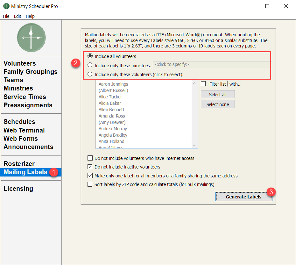Go to Rosterizer in the sidebar
296x265 pixels.
tap(19, 164)
